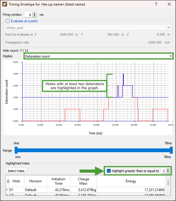The height and width of the screenshot is (201, 176).
Task: Click the peak at 4.000 on graph
Action: tap(123, 74)
